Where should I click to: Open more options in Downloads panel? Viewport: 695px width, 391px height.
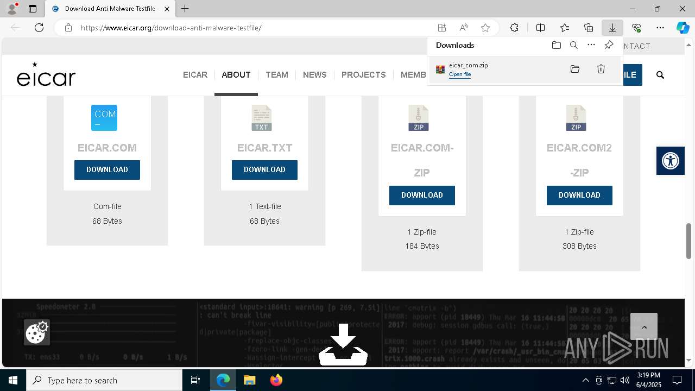(x=591, y=45)
